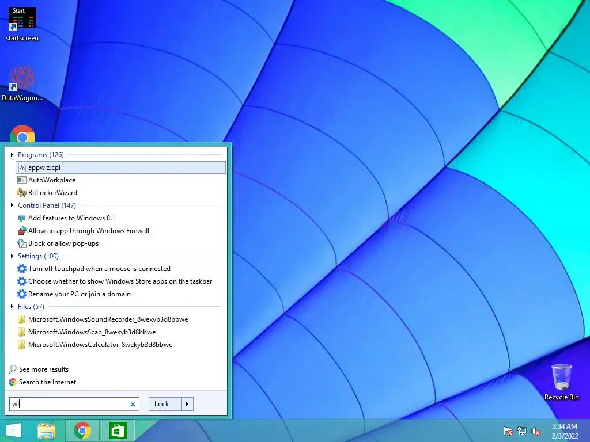Collapse the Control Panel (147) group
Viewport: 590px width, 442px height.
[x=12, y=205]
